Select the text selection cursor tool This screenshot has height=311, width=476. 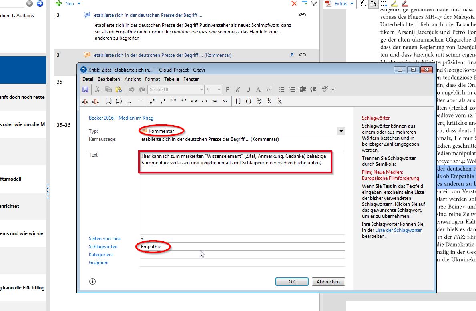[x=374, y=4]
